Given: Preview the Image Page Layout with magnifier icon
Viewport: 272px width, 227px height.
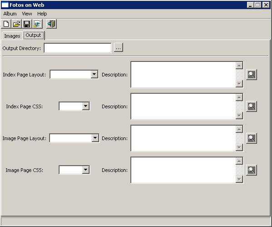Looking at the screenshot, I should pos(252,138).
